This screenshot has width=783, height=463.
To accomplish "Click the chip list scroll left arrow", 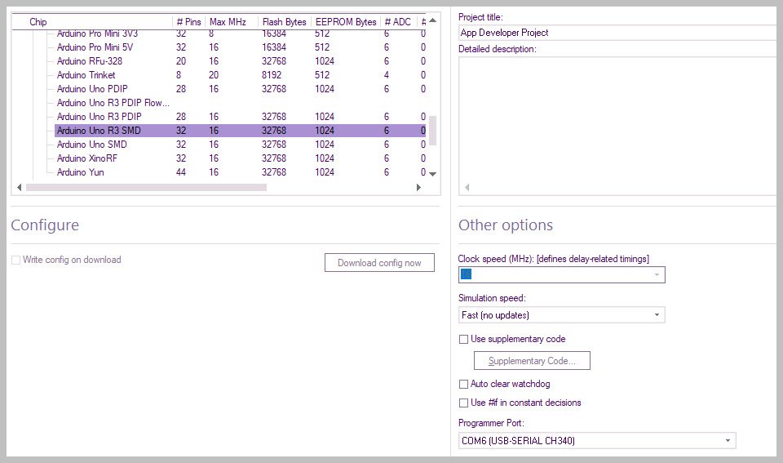I will coord(19,188).
